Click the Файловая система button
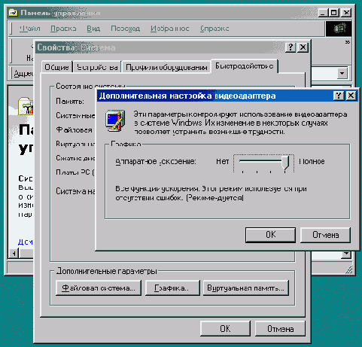The image size is (362, 347). click(99, 288)
